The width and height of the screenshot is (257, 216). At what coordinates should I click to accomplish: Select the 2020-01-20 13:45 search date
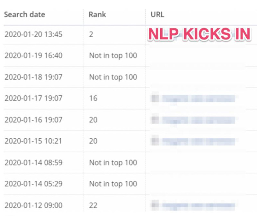pos(33,34)
